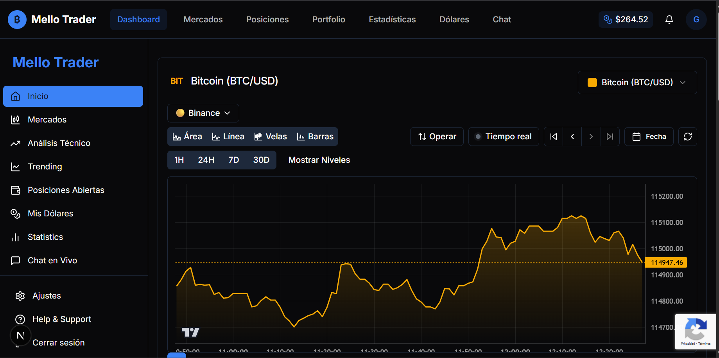
Task: Open the TradingView logo on the chart
Action: (x=190, y=332)
